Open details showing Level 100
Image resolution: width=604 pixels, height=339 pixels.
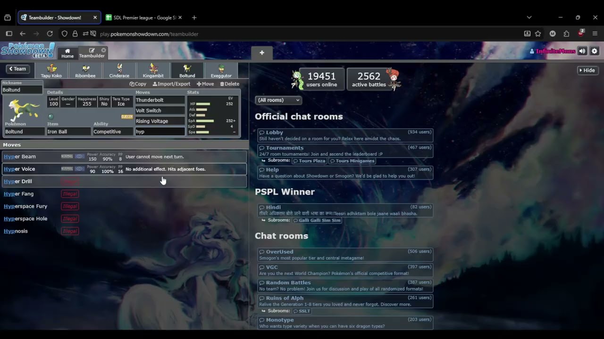[53, 102]
